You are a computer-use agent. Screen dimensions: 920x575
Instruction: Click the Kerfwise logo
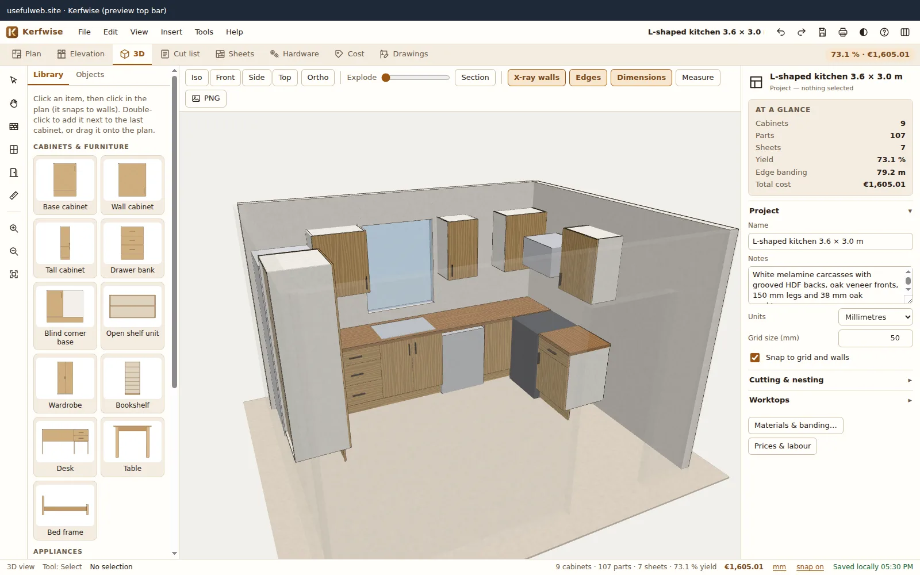(x=34, y=32)
